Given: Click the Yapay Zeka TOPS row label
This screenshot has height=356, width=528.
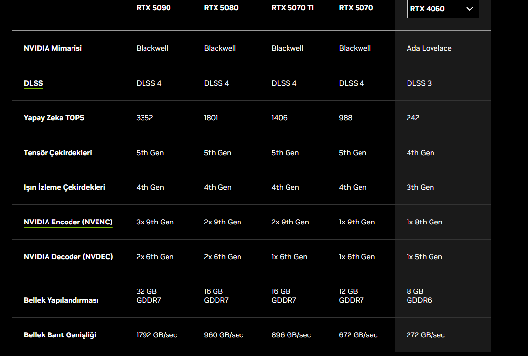Looking at the screenshot, I should [x=54, y=118].
